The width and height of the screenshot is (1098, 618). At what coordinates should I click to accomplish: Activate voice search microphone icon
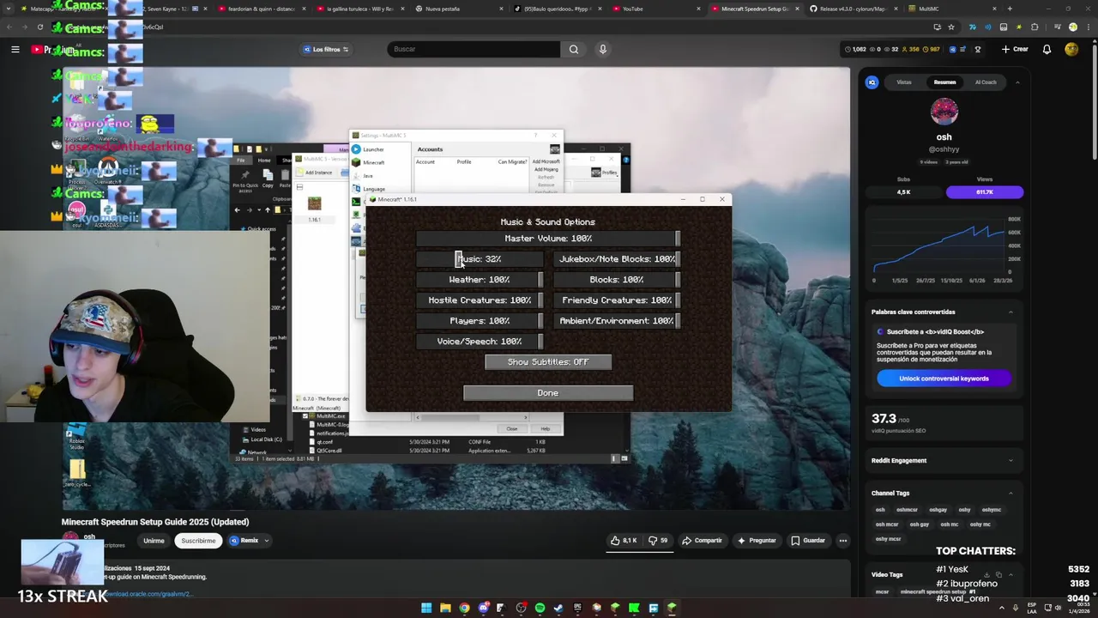coord(603,49)
